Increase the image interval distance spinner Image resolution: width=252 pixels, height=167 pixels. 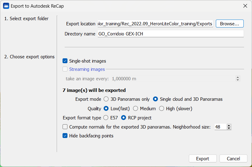(x=238, y=78)
